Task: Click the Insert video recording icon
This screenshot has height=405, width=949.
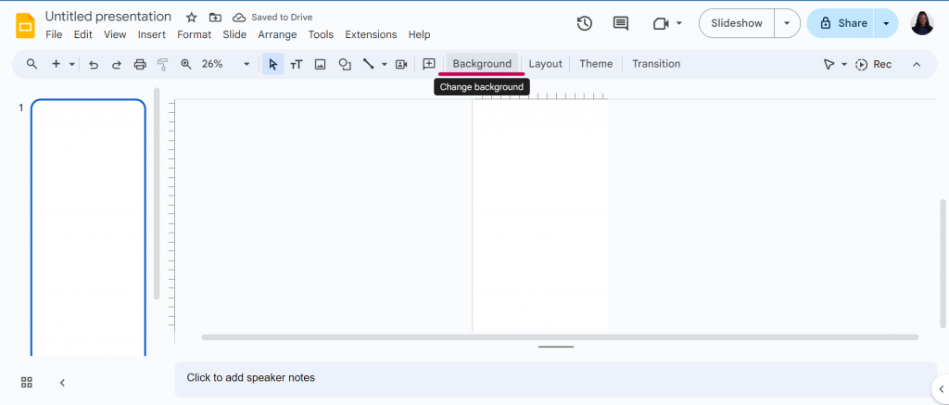Action: tap(400, 64)
